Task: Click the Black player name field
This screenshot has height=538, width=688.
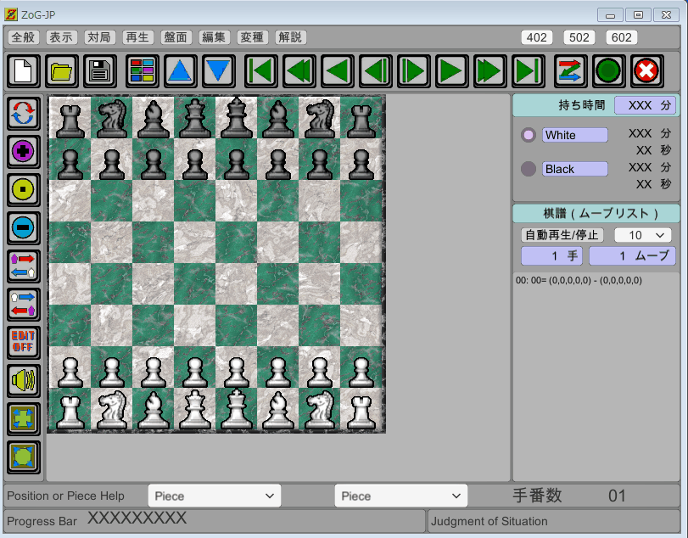Action: pyautogui.click(x=575, y=169)
